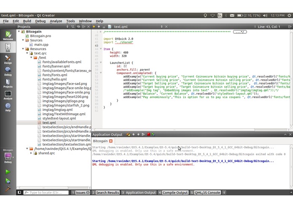Image resolution: width=293 pixels, height=208 pixels.
Task: Open the File menu
Action: tap(5, 21)
